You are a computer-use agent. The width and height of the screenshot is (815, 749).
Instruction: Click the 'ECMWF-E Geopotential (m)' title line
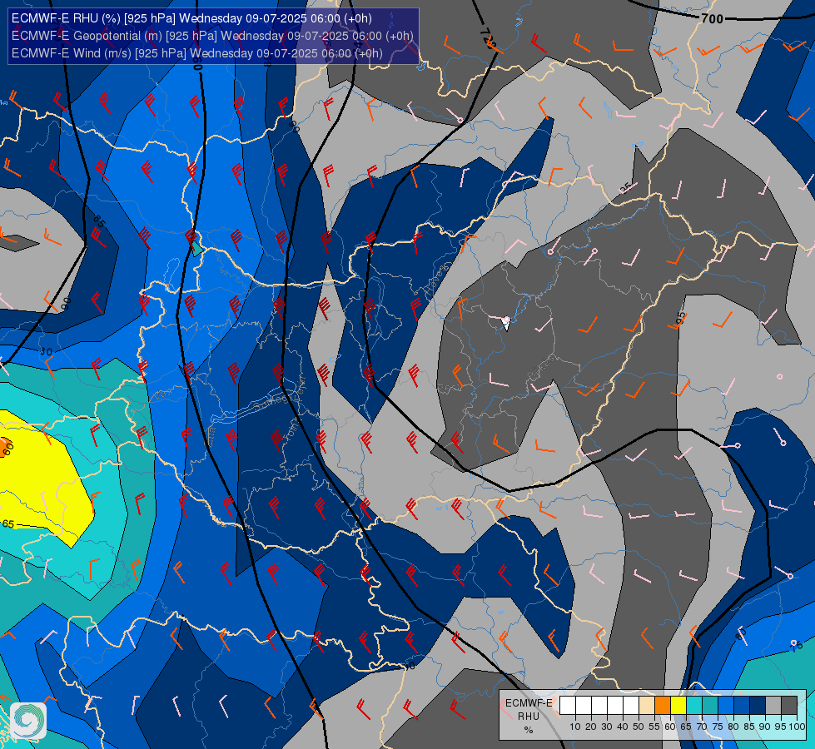(212, 36)
